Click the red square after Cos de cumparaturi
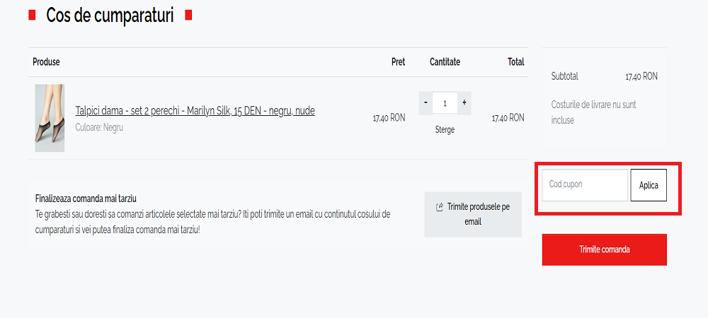The image size is (708, 318). (188, 16)
